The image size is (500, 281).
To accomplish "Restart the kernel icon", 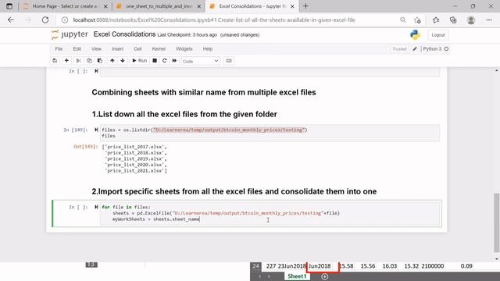I will (165, 61).
